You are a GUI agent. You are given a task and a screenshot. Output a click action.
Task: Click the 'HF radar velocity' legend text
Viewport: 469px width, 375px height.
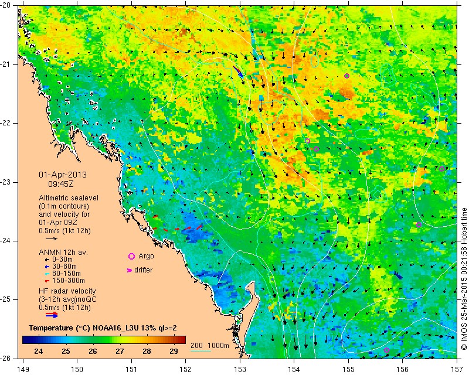[x=67, y=291]
